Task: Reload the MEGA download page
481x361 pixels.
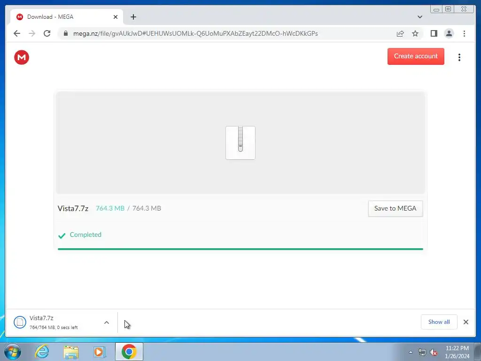Action: point(47,33)
